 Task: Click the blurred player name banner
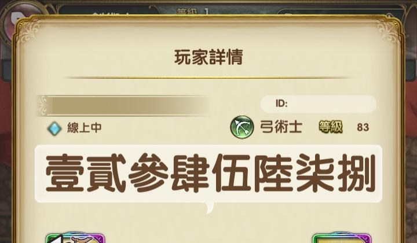click(124, 105)
